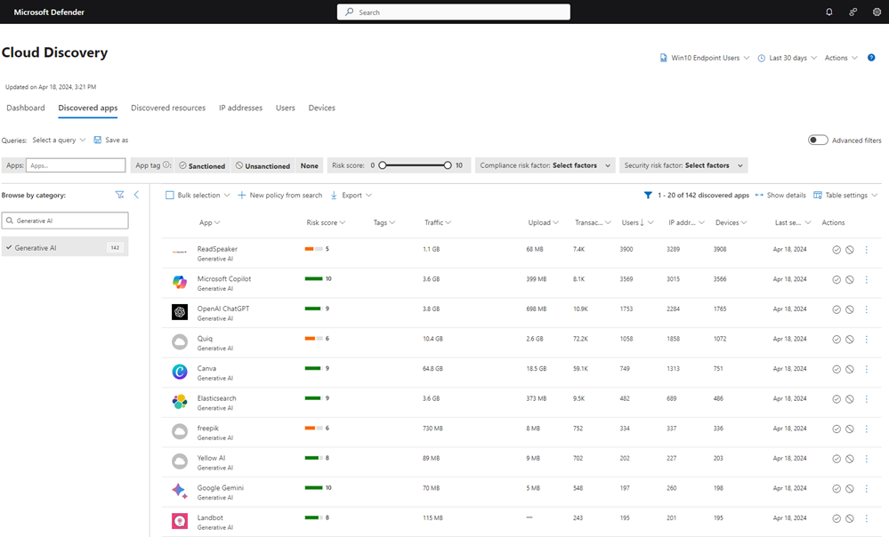Click the Save as disk icon
The image size is (889, 537).
click(x=98, y=140)
